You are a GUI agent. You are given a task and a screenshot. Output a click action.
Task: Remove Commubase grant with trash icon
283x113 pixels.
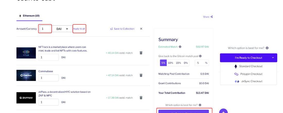pyautogui.click(x=141, y=75)
